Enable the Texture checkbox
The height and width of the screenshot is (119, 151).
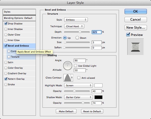9,57
